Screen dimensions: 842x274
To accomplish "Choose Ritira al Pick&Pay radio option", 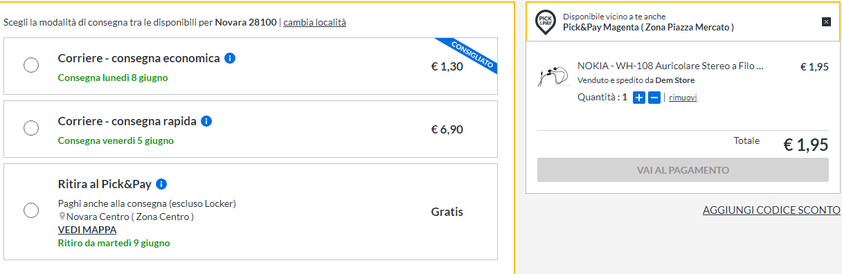I will pyautogui.click(x=31, y=210).
